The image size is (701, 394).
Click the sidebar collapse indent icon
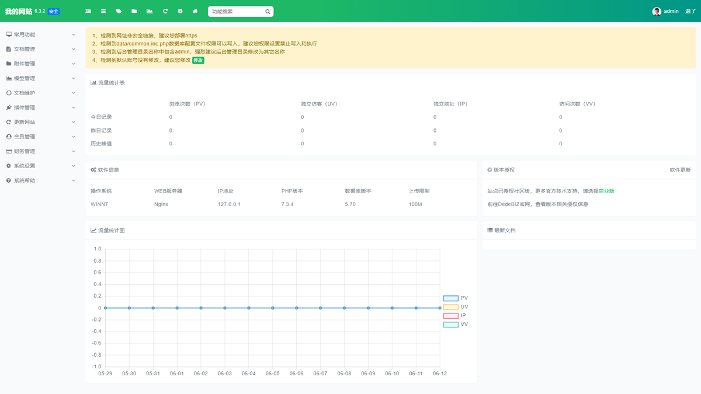coord(88,11)
